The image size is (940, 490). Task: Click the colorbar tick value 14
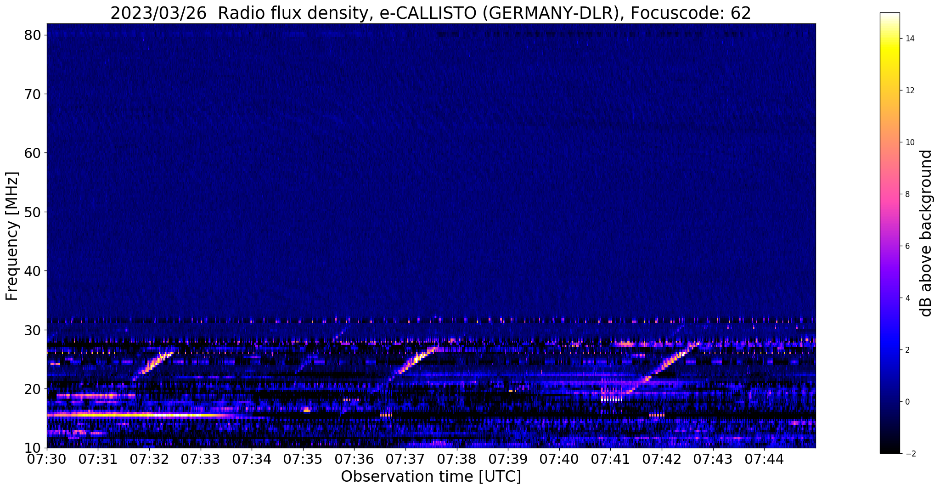(x=910, y=39)
